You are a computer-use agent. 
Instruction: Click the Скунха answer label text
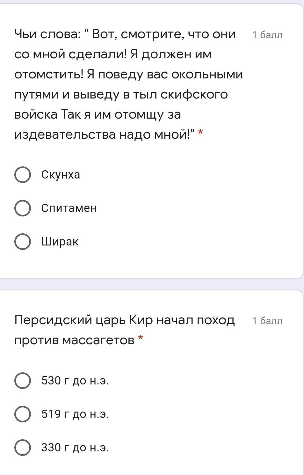pos(61,175)
